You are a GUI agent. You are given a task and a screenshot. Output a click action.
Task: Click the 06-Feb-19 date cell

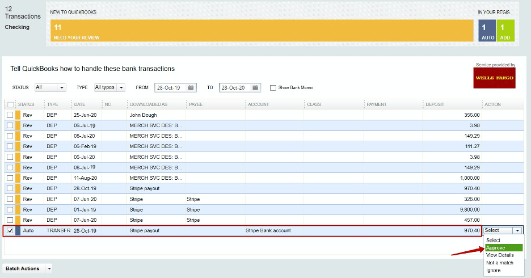(x=85, y=146)
